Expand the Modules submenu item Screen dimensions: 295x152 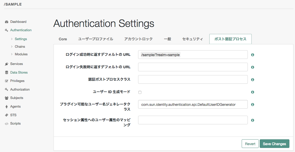pyautogui.click(x=21, y=54)
